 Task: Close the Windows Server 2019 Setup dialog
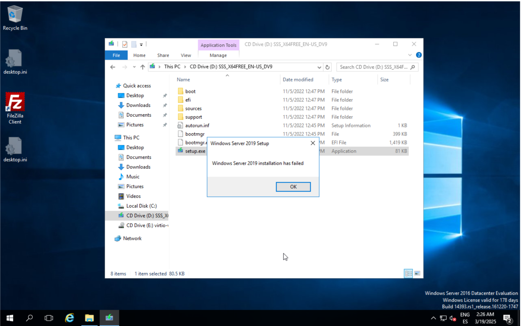313,143
